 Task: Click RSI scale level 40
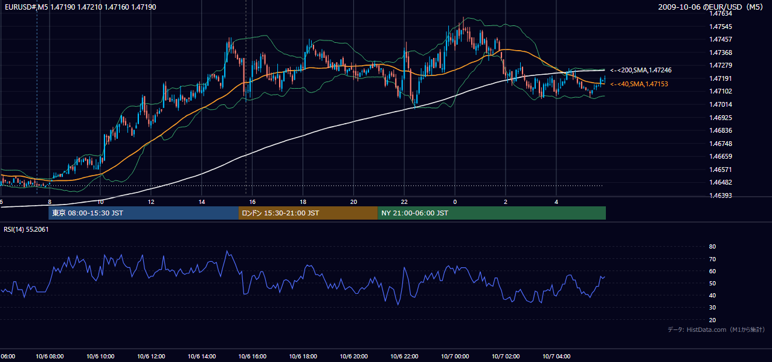[712, 295]
